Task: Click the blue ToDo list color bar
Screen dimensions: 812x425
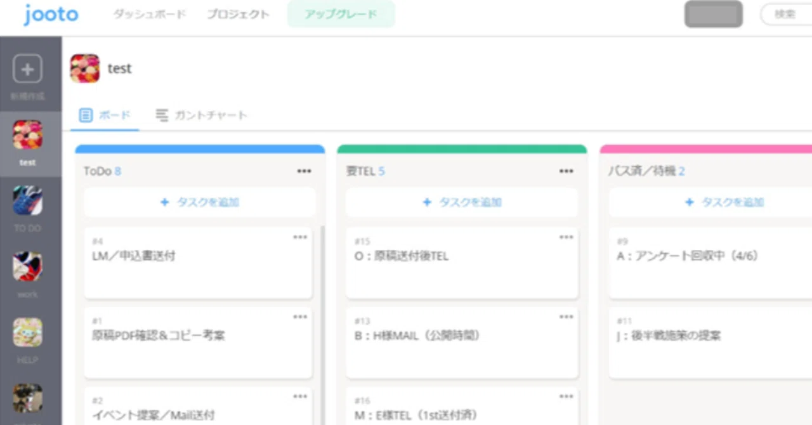Action: [200, 149]
